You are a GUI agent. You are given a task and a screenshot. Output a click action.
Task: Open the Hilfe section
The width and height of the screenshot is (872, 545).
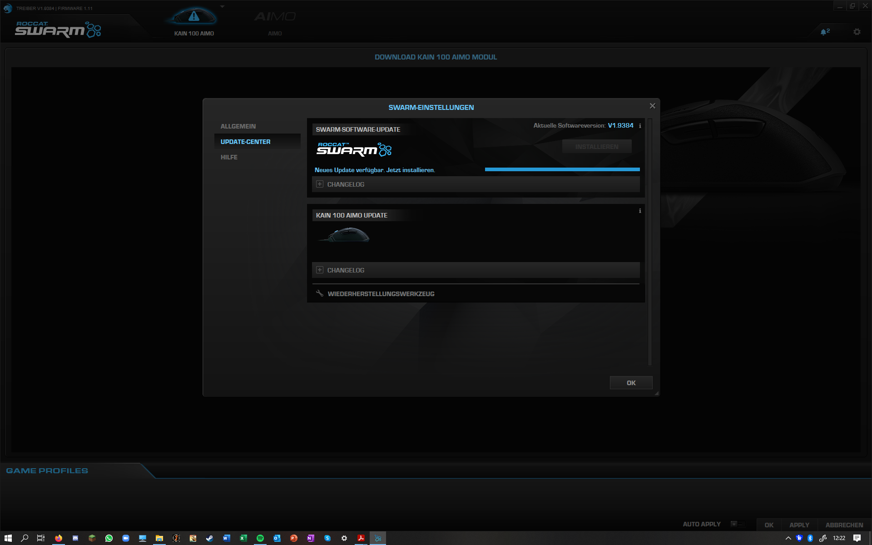229,157
